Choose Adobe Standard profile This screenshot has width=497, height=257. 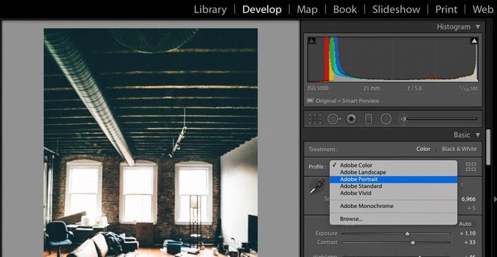pos(393,186)
